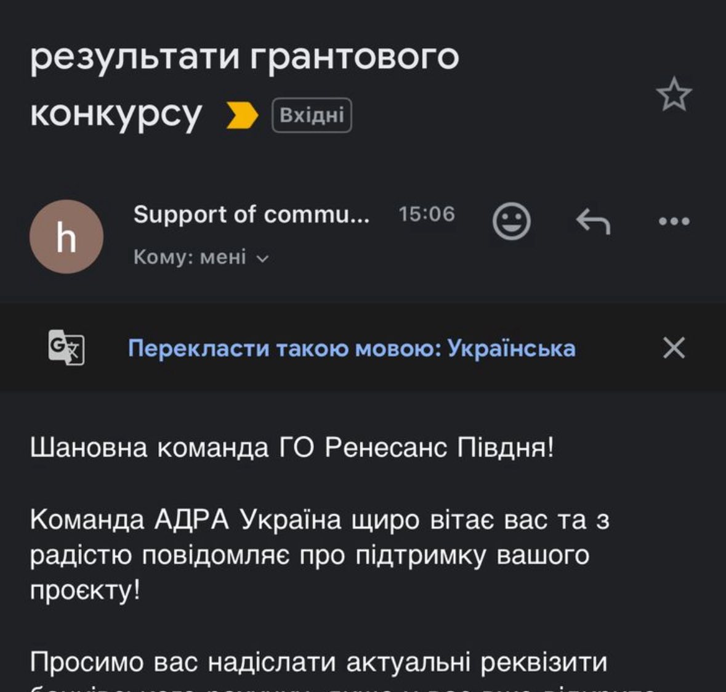Expand recipient details chevron beside 'Кому: мені'
The image size is (726, 692).
pyautogui.click(x=263, y=258)
